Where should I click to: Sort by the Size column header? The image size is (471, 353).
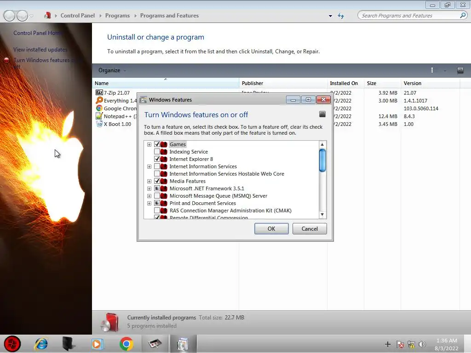click(382, 83)
